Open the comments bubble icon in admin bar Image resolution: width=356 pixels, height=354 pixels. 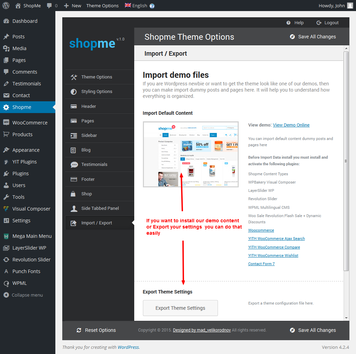[49, 6]
